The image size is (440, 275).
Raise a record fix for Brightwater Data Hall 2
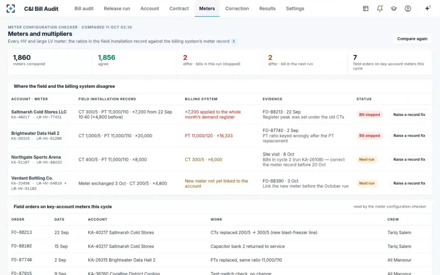click(409, 136)
